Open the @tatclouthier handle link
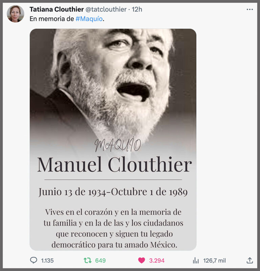This screenshot has height=271, width=260. tap(106, 9)
